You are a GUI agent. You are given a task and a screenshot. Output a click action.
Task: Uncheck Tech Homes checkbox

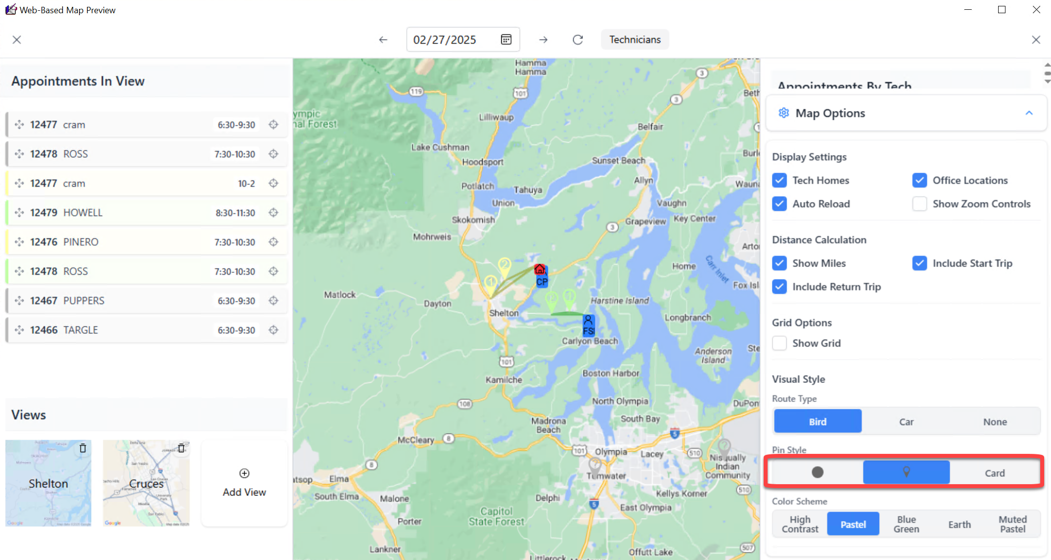(779, 180)
